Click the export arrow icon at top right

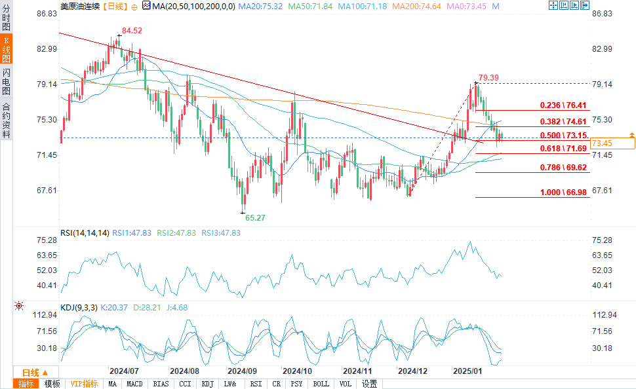tap(585, 5)
